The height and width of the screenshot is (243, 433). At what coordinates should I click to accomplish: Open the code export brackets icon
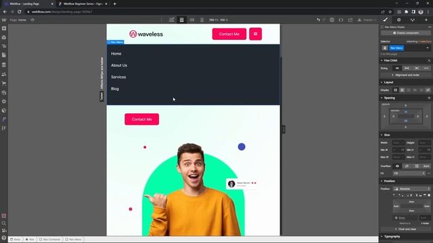[341, 20]
